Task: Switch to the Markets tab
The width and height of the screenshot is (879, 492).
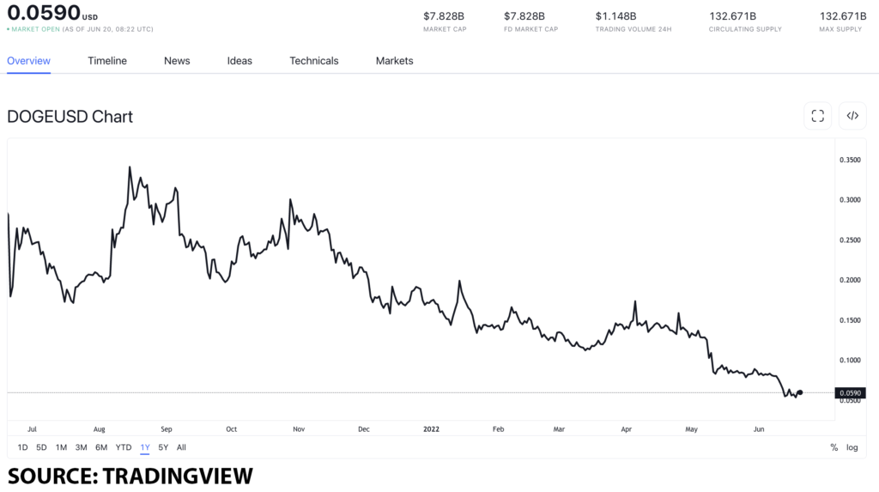Action: (x=394, y=61)
